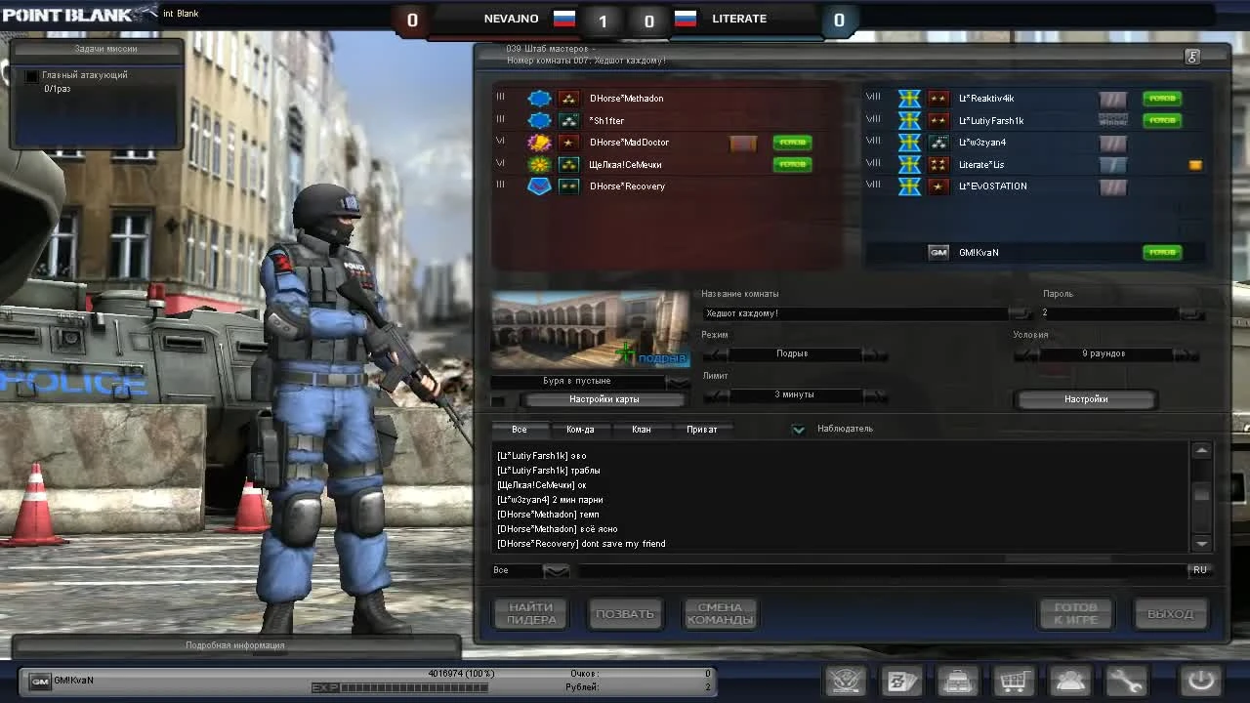Image resolution: width=1250 pixels, height=703 pixels.
Task: Toggle ready state on GM!KvaN row
Action: click(1162, 252)
